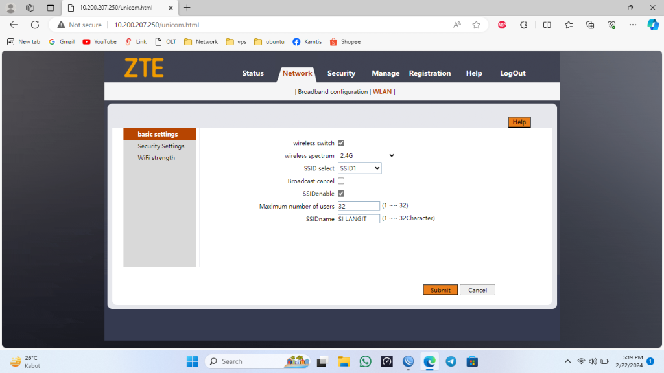This screenshot has width=664, height=373.
Task: Toggle the wireless switch checkbox
Action: click(341, 143)
